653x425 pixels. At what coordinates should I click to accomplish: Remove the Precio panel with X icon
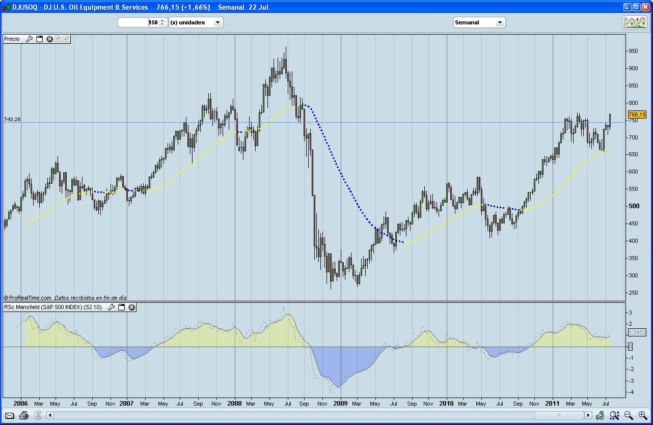pyautogui.click(x=50, y=39)
